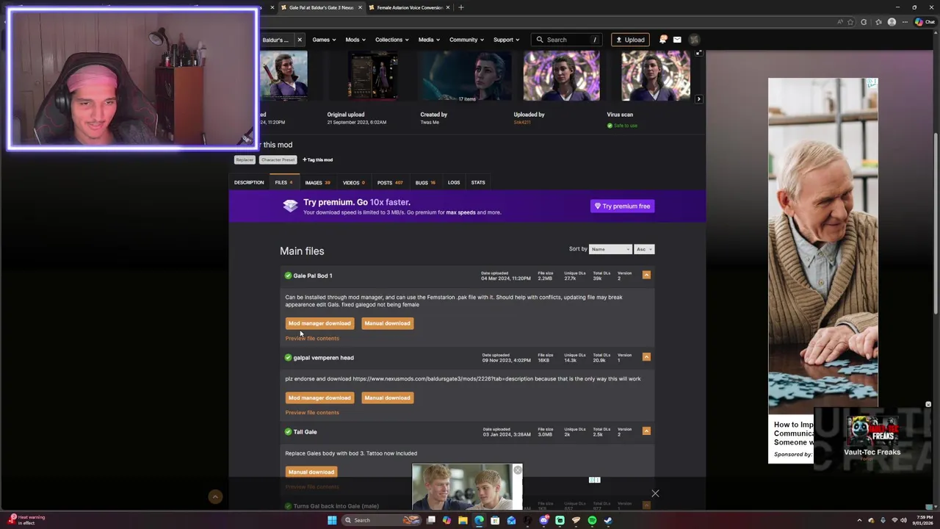Switch to the Description tab
This screenshot has width=940, height=529.
(249, 182)
